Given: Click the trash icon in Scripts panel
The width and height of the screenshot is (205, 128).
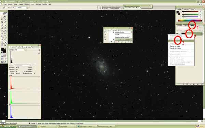Looking at the screenshot, I should (x=129, y=42).
